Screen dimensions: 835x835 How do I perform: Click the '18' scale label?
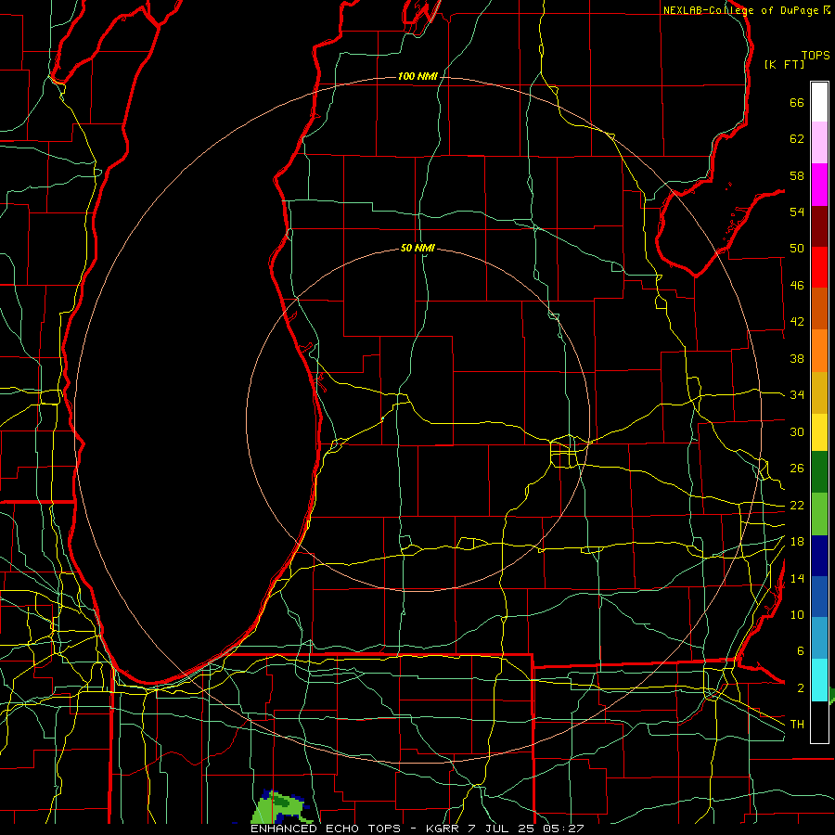point(797,542)
